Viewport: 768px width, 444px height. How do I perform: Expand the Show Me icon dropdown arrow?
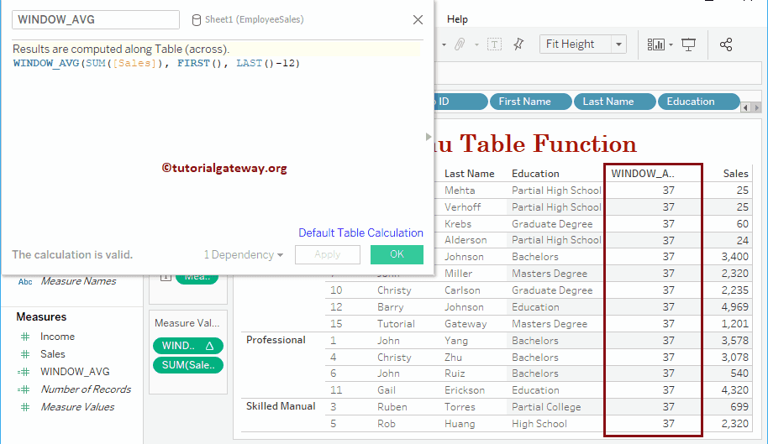tap(671, 45)
